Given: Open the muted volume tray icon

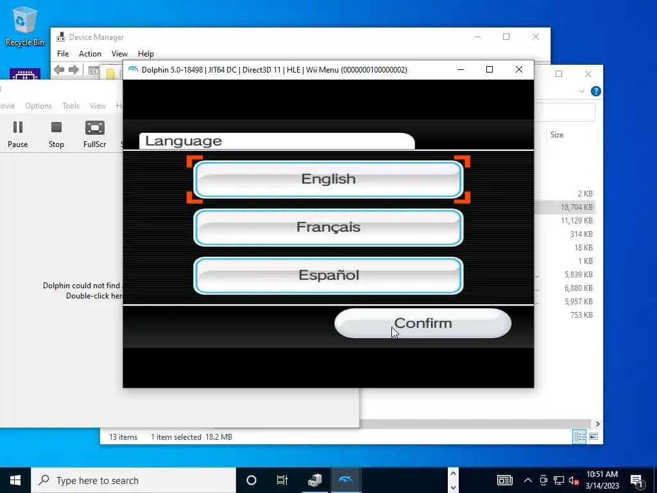Looking at the screenshot, I should point(574,480).
